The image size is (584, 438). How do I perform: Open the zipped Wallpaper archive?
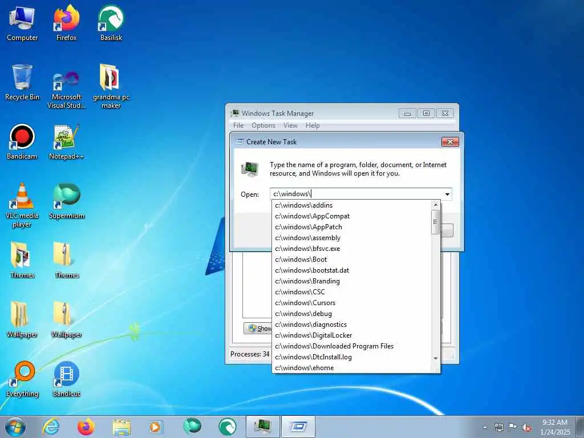(x=66, y=319)
